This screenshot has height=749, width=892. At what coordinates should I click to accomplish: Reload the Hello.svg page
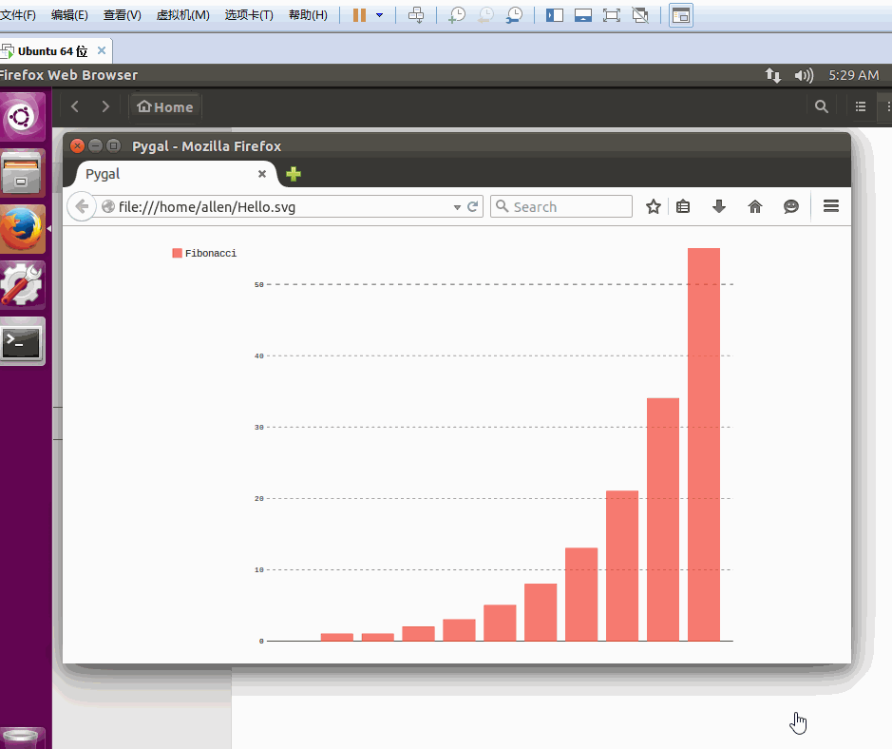[472, 206]
